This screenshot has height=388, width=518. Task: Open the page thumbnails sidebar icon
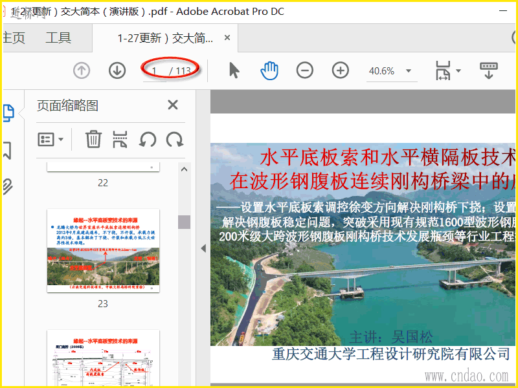8,113
